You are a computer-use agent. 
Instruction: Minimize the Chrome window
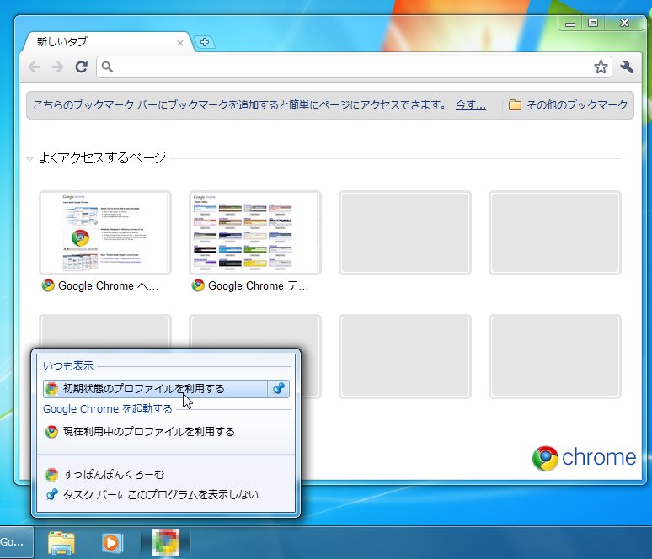[570, 23]
